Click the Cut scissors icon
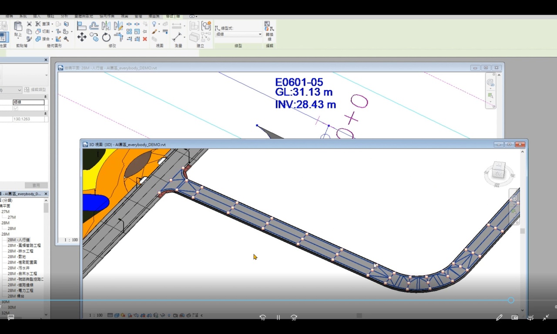Viewport: 557px width, 334px height. (x=29, y=24)
